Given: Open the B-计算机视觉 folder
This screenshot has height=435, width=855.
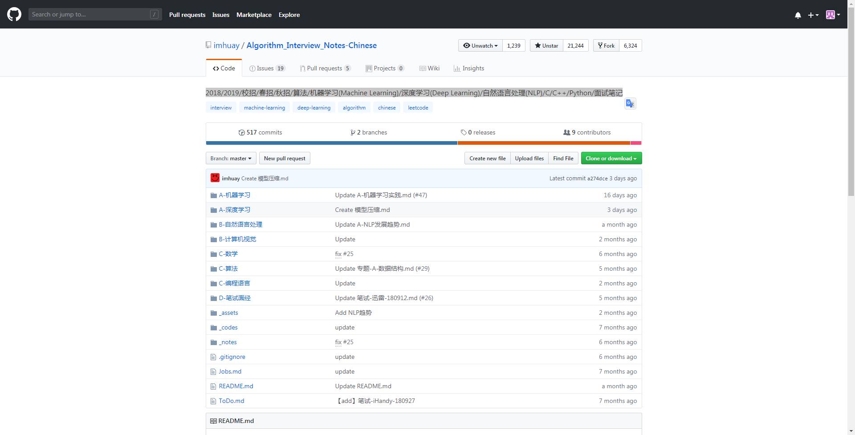Looking at the screenshot, I should (x=237, y=239).
